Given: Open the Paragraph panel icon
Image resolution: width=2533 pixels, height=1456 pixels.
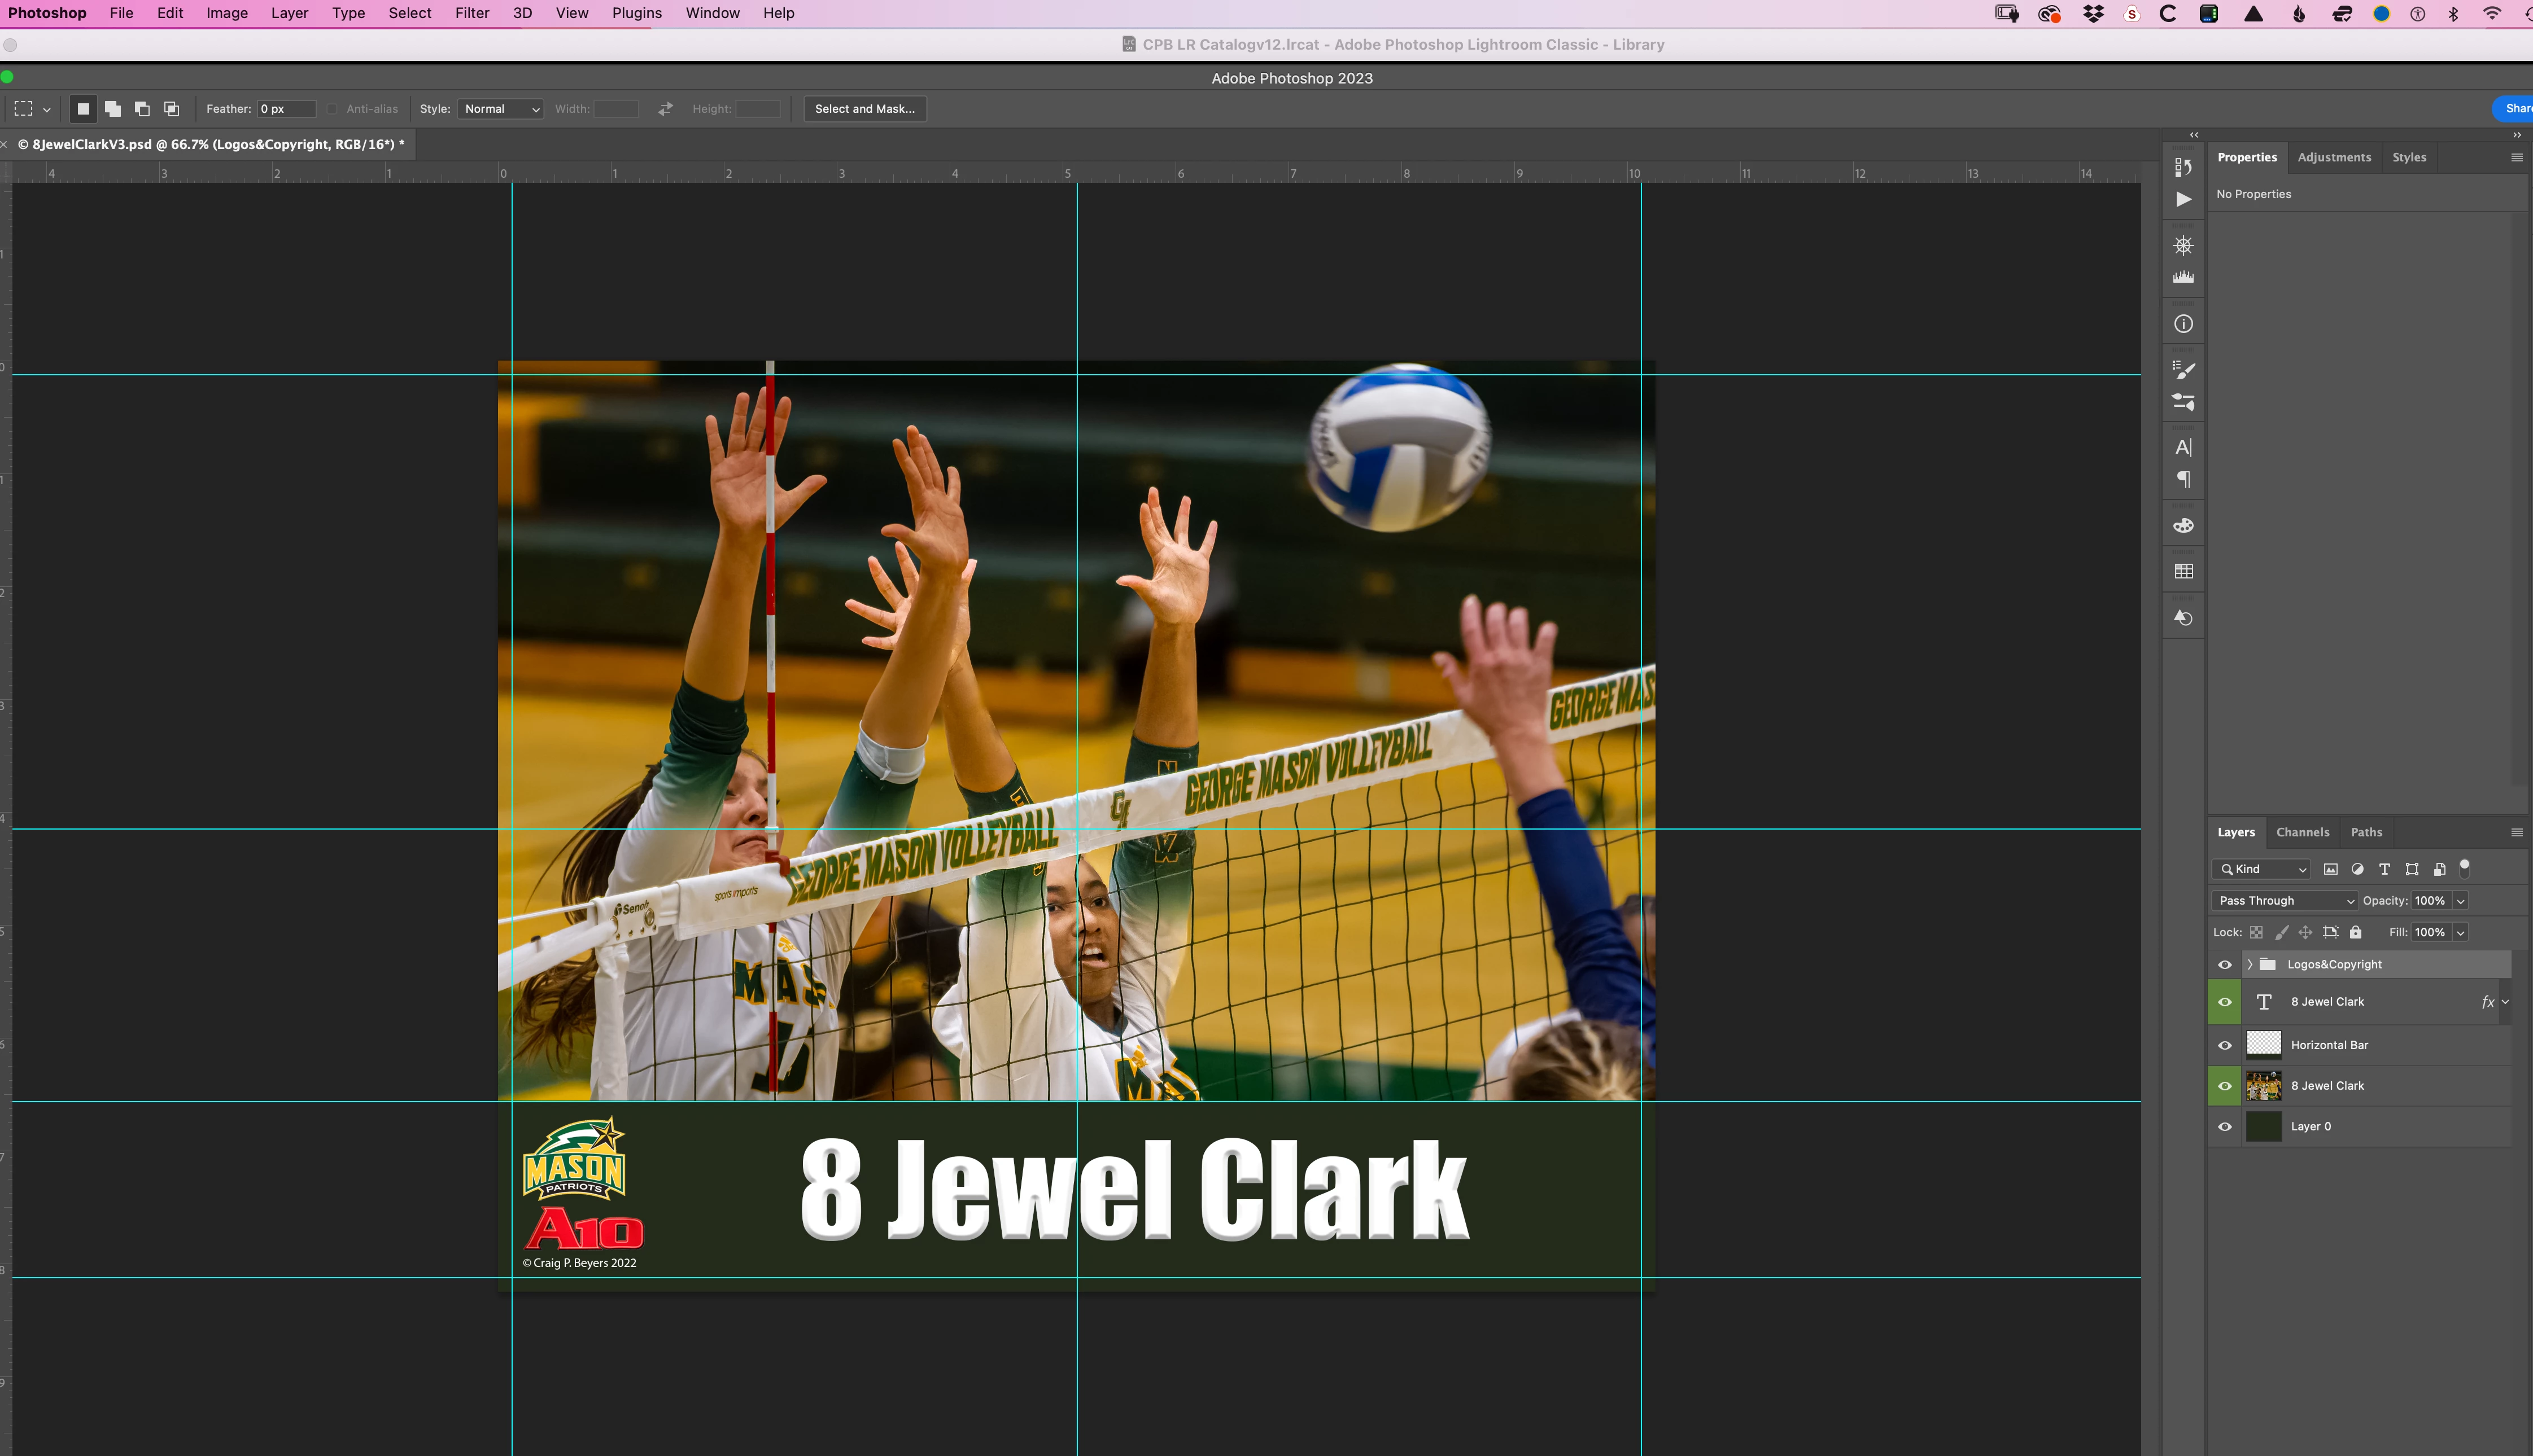Looking at the screenshot, I should tap(2183, 480).
